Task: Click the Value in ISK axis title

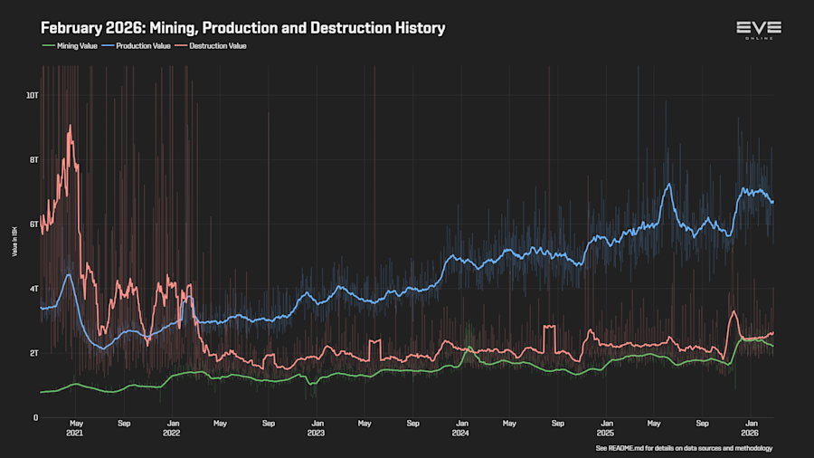Action: (14, 241)
